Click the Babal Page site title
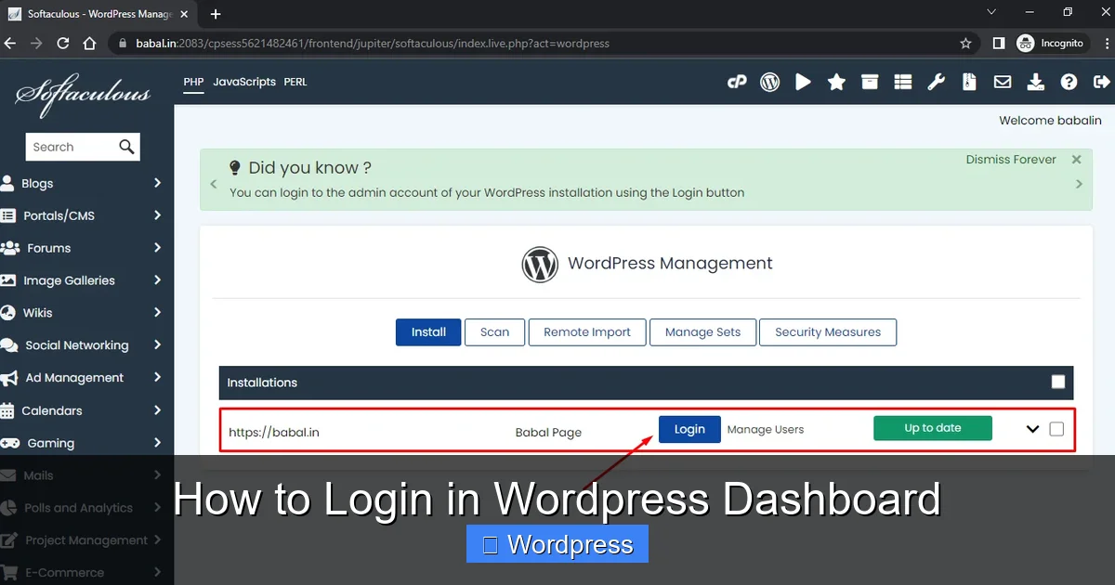This screenshot has width=1115, height=585. (548, 432)
